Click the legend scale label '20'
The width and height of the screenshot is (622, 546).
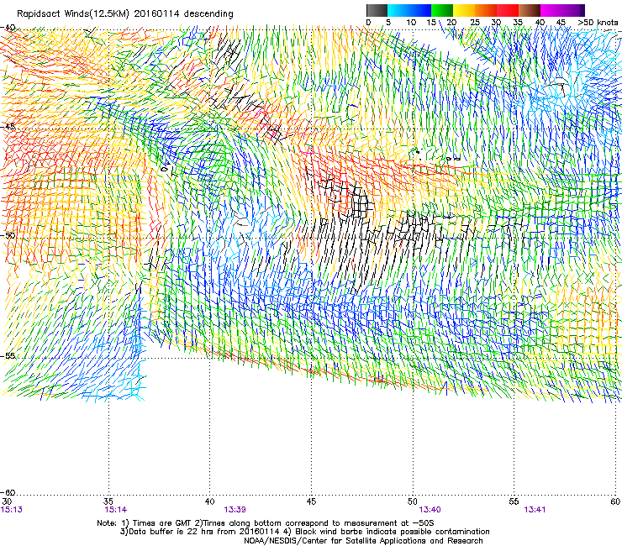coord(451,23)
